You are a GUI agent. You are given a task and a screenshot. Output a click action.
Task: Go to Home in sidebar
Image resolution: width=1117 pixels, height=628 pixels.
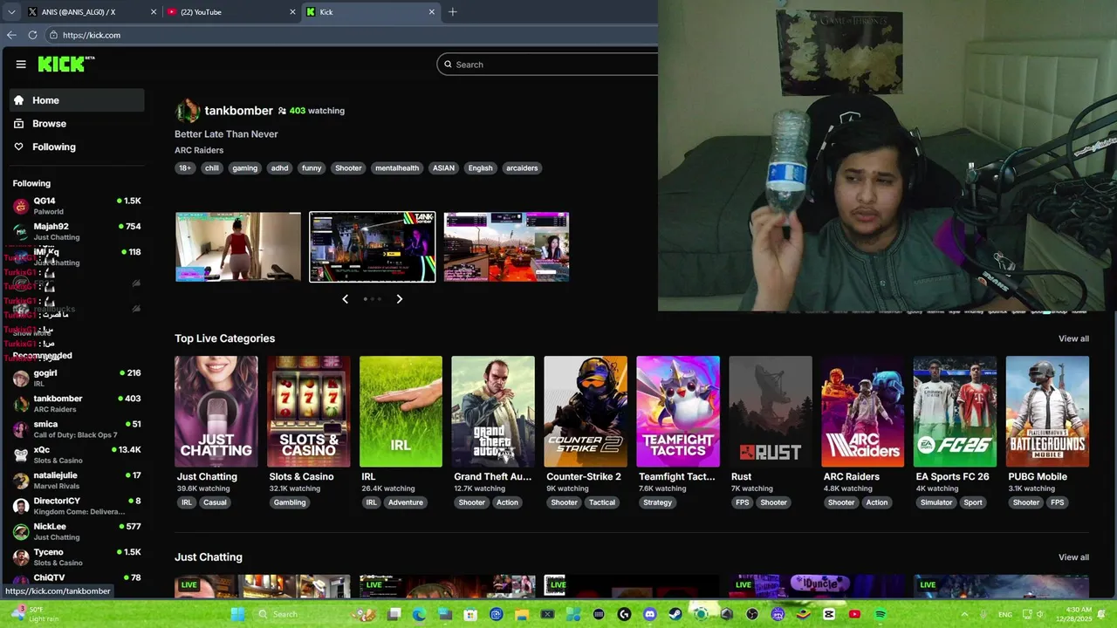pyautogui.click(x=77, y=100)
